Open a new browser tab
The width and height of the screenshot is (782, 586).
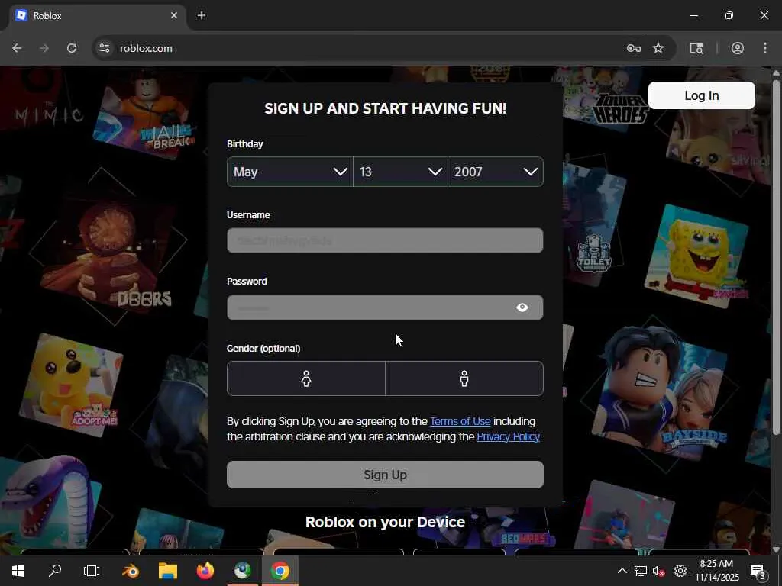pyautogui.click(x=202, y=16)
